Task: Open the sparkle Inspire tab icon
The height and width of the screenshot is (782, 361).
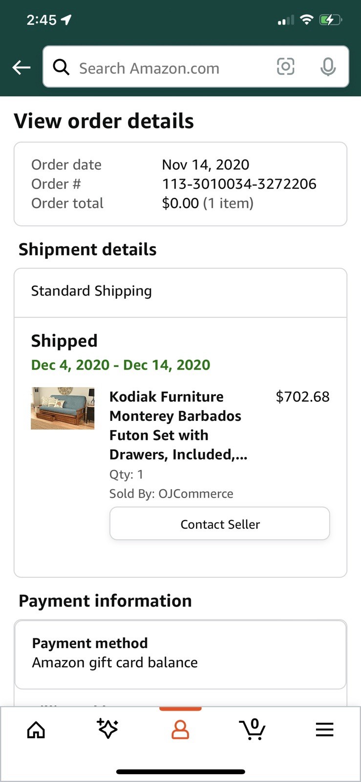Action: pos(107,729)
